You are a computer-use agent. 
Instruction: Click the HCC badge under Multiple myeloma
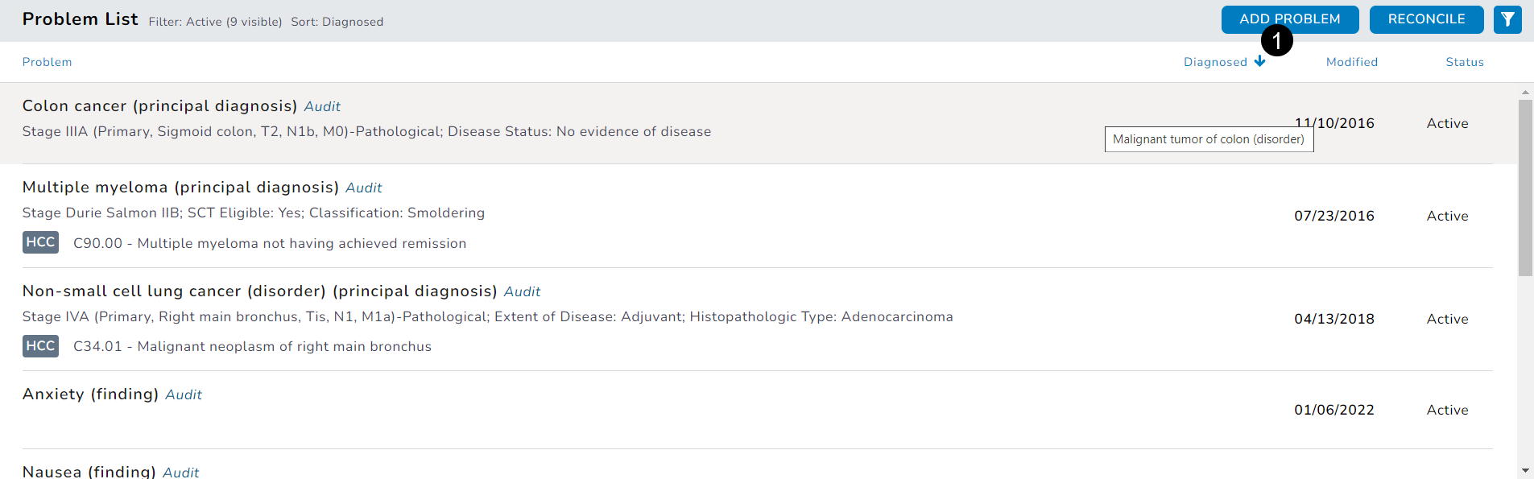click(x=40, y=242)
